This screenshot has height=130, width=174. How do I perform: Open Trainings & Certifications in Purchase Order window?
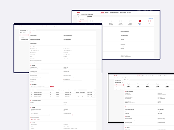point(56,26)
